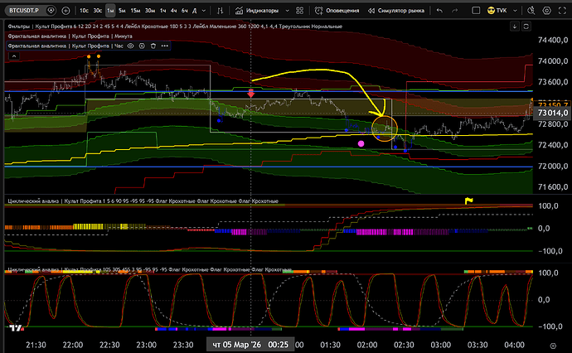Switch the timeframe to 5m
This screenshot has height=353, width=572.
click(122, 10)
